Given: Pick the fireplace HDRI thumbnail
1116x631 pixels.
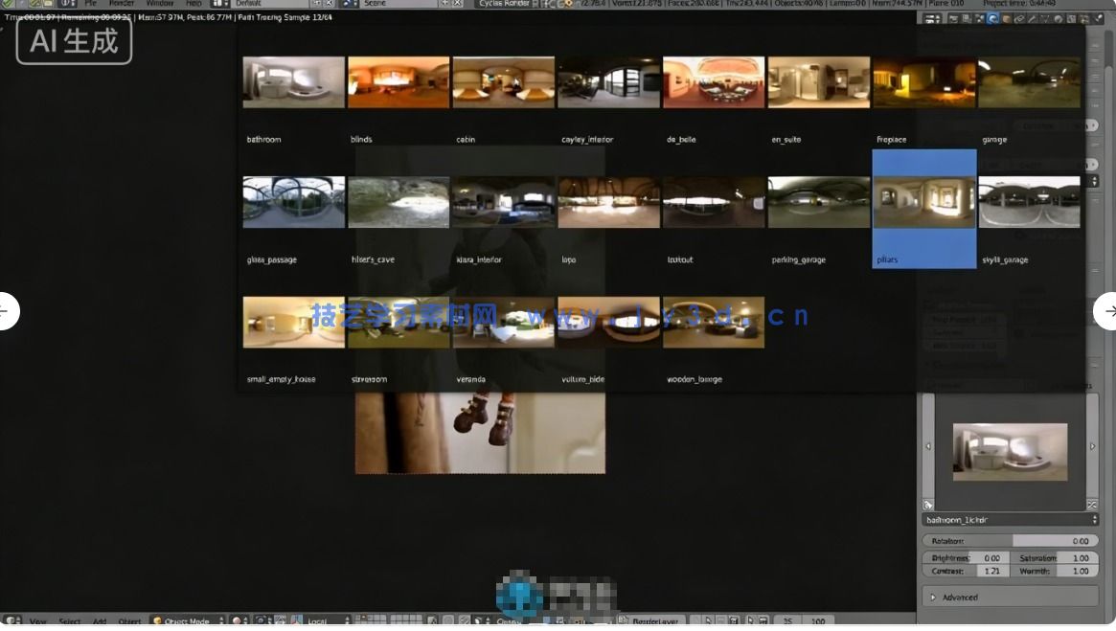Looking at the screenshot, I should click(923, 82).
